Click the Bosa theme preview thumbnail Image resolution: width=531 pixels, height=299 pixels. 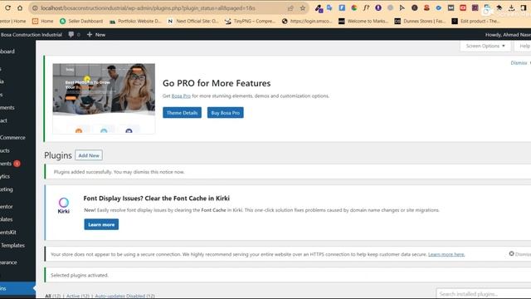pos(104,98)
